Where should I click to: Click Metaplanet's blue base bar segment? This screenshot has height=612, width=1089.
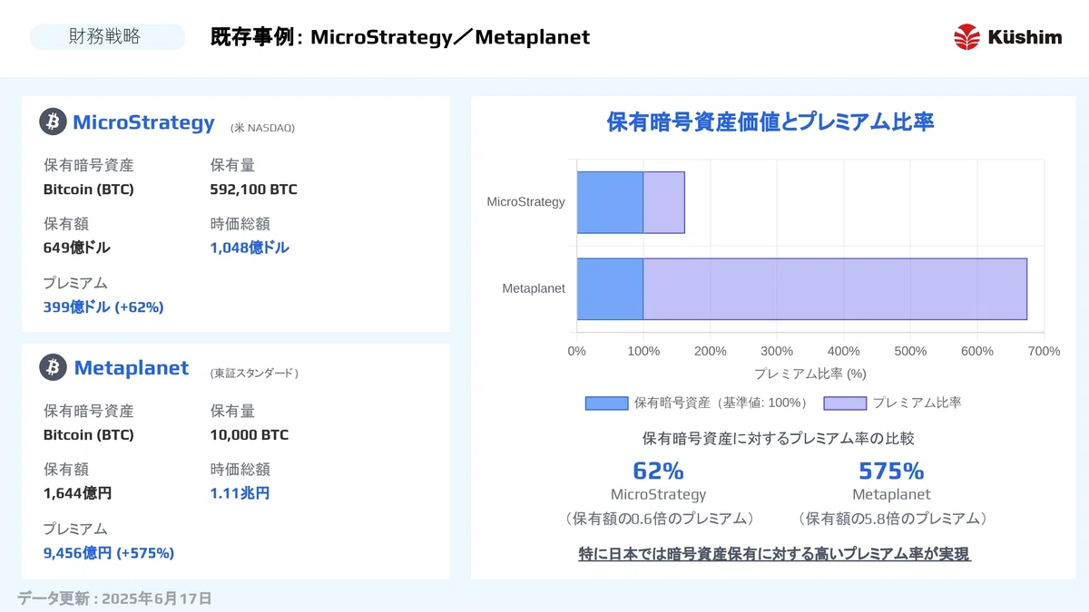click(x=610, y=288)
